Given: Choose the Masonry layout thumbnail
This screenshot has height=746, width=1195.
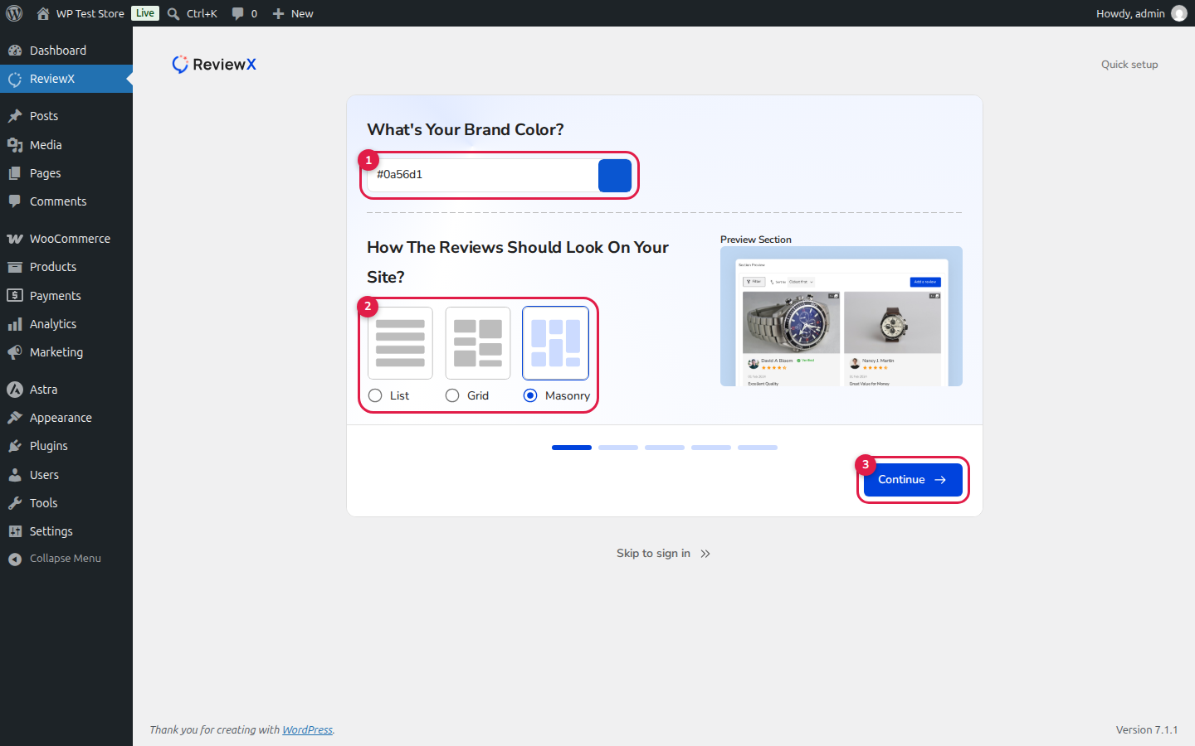Looking at the screenshot, I should coord(556,343).
